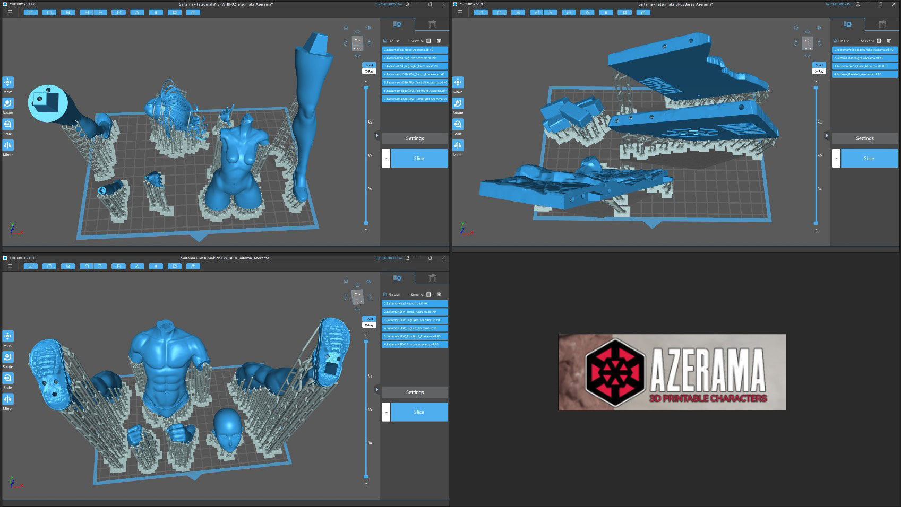
Task: Open Settings in the Tatsumaki window
Action: 415,138
